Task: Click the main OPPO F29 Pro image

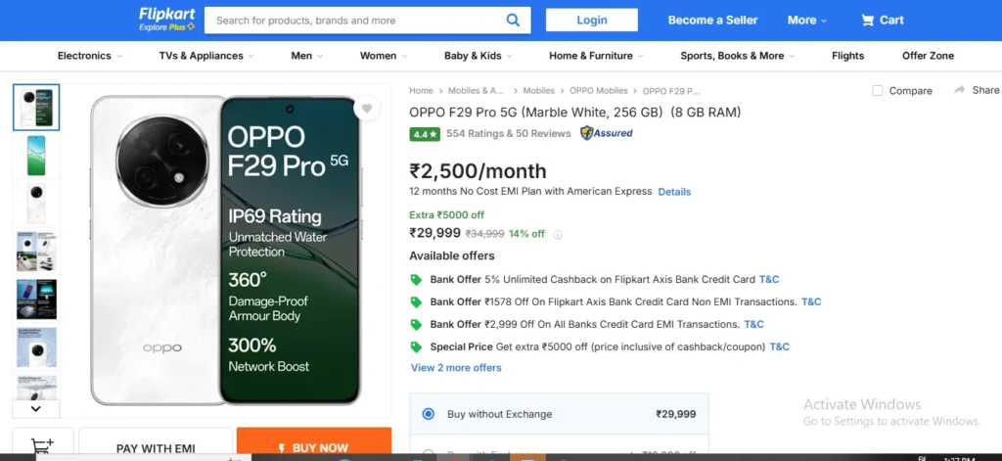Action: click(226, 250)
